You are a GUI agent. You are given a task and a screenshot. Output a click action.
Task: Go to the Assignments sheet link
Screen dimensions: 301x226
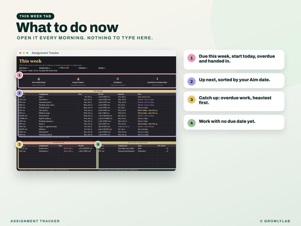tap(45, 68)
